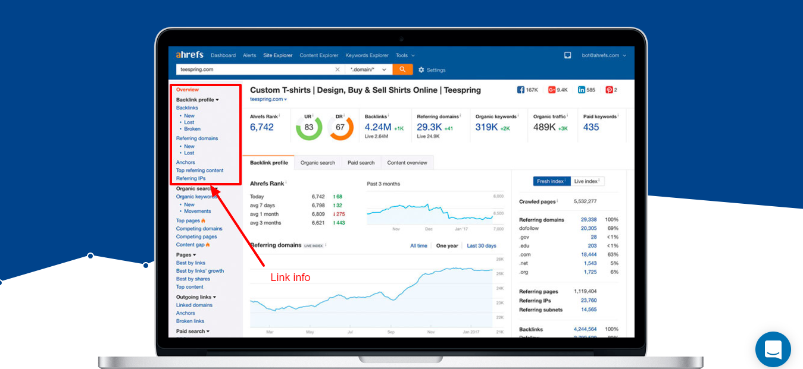803x369 pixels.
Task: Open the *.domain/* mode dropdown
Action: click(x=368, y=70)
